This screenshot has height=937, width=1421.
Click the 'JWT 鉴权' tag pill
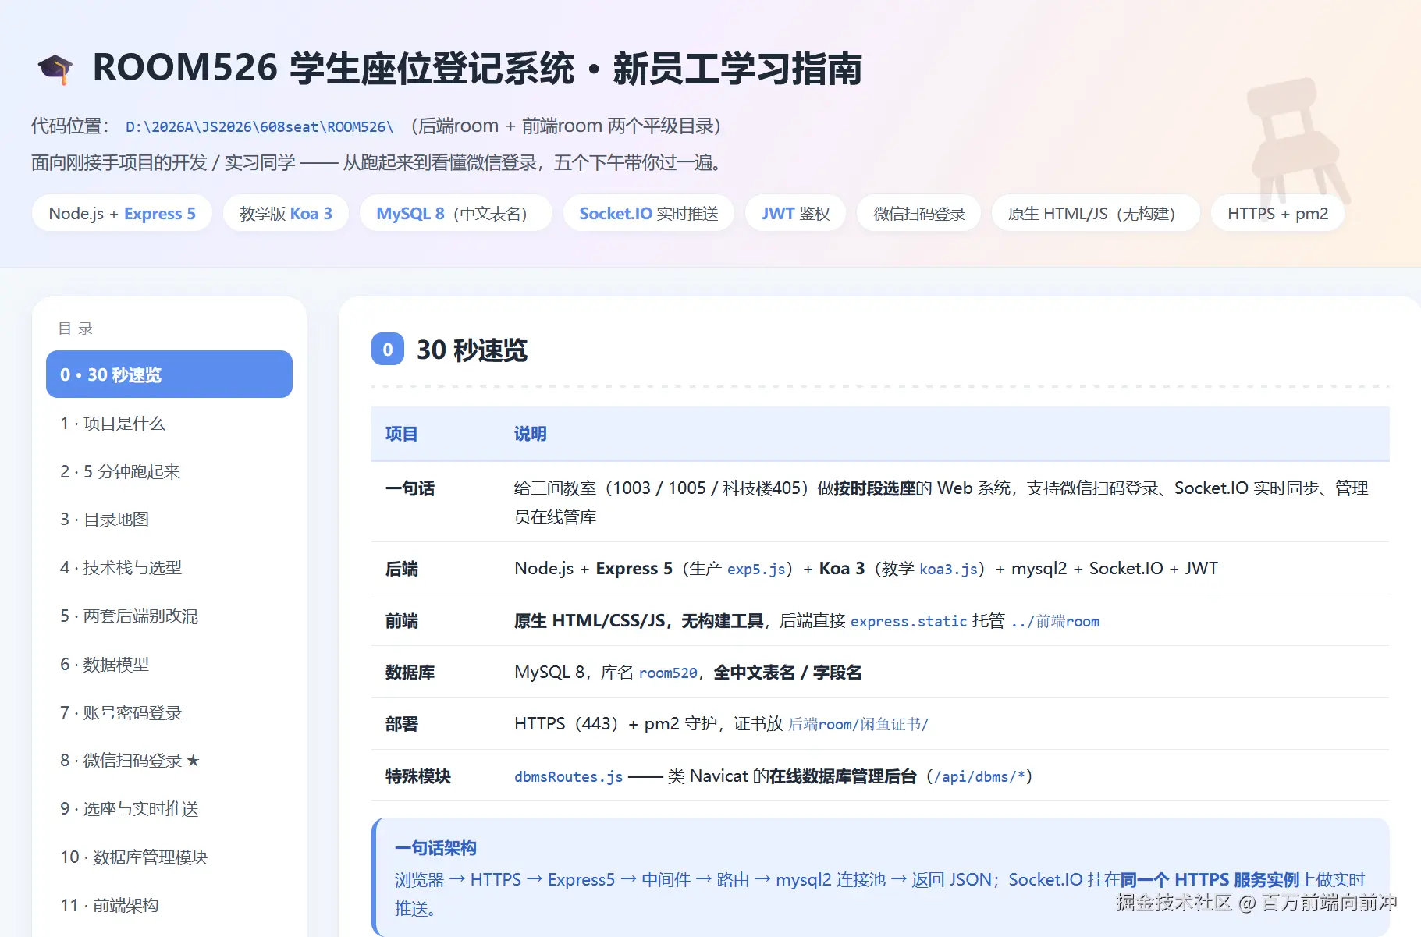(795, 213)
